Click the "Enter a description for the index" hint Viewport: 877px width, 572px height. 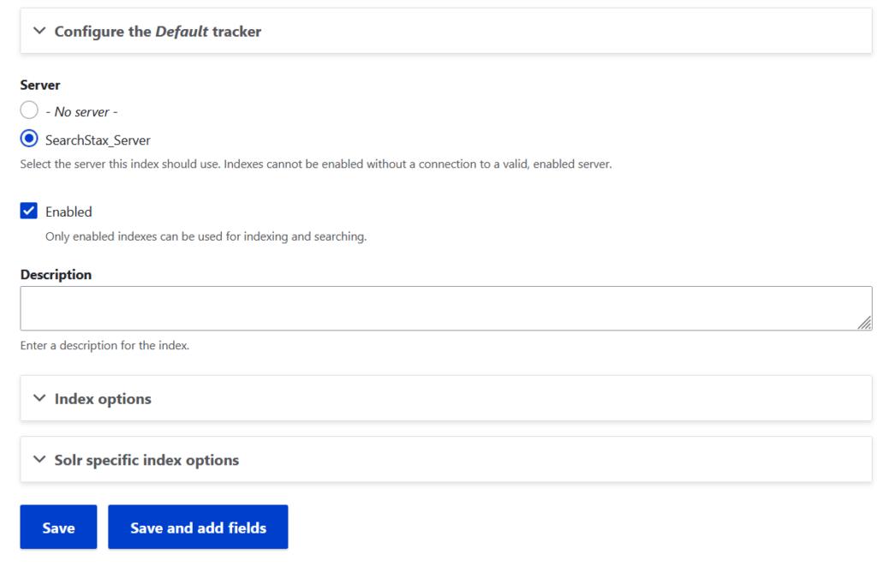(104, 346)
